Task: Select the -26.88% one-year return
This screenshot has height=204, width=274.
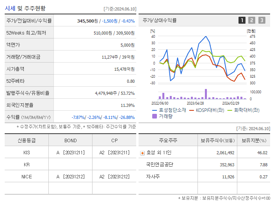Action: coord(127,118)
